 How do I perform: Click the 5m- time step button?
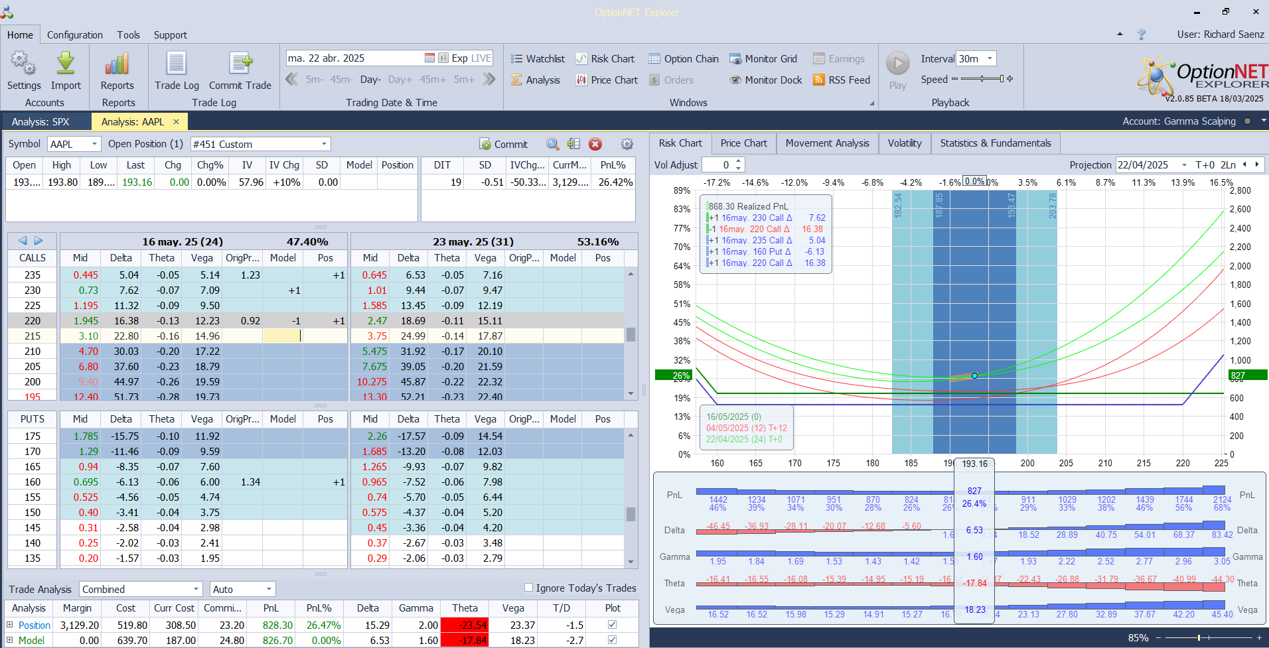tap(315, 80)
